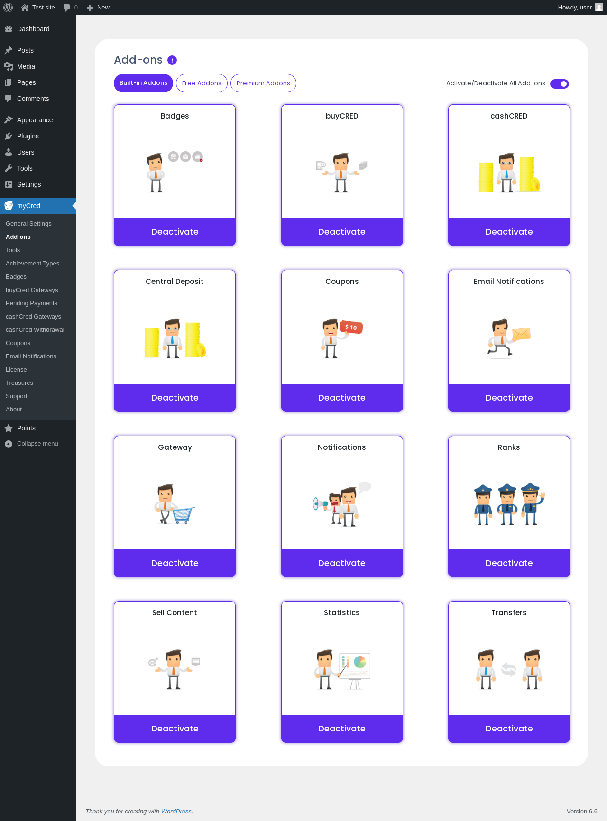This screenshot has width=607, height=821.
Task: Click the Sell Content card title
Action: point(175,613)
